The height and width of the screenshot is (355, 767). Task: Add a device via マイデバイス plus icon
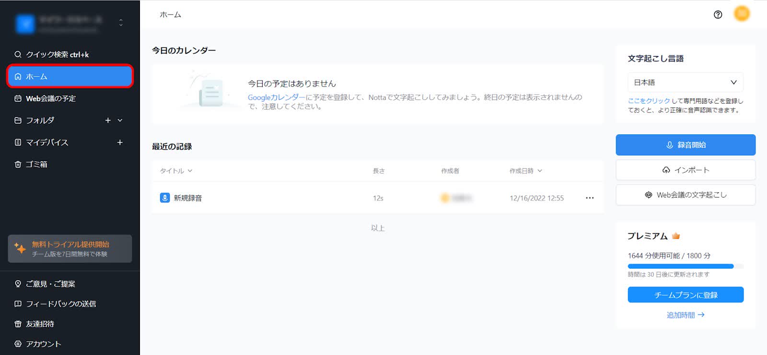[x=120, y=142]
